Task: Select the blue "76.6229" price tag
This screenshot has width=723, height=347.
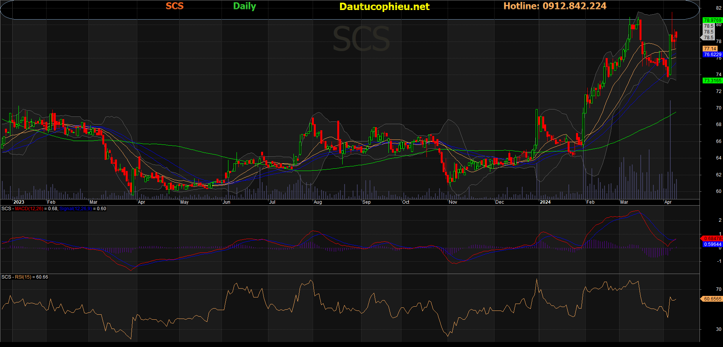Action: (713, 55)
